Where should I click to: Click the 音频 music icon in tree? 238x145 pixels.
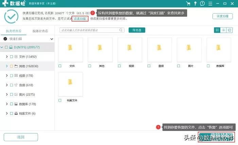coord(16,85)
